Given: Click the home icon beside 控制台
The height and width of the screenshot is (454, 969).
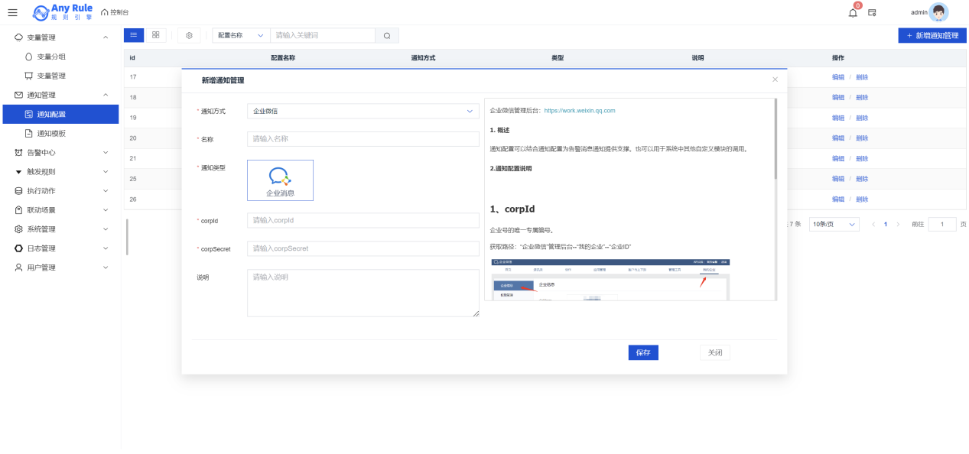Looking at the screenshot, I should pyautogui.click(x=105, y=12).
